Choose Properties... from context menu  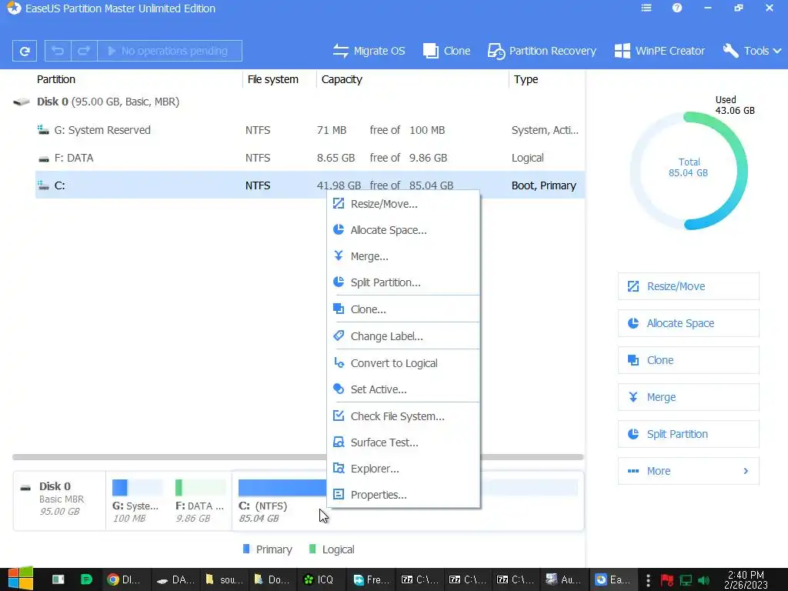click(403, 495)
